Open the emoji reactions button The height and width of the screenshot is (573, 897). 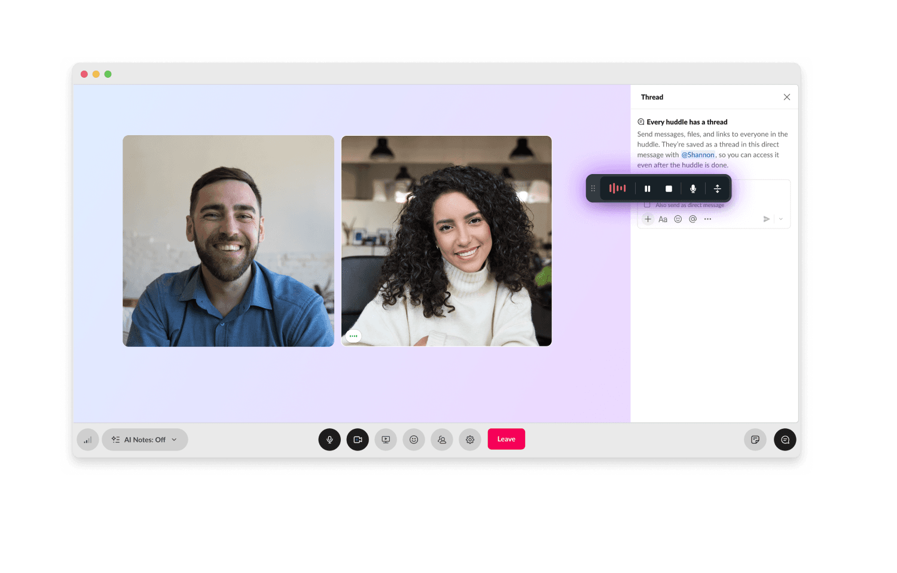[x=414, y=440]
